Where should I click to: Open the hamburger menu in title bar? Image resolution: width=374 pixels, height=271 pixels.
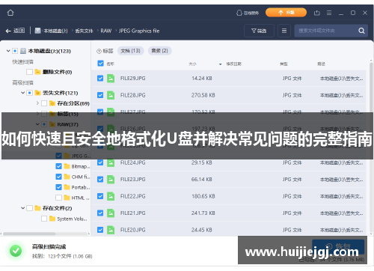click(x=329, y=13)
